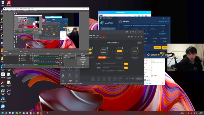204x115 pixels.
Task: Open the hamburger menu in blue accelerator window
Action: coord(163,18)
